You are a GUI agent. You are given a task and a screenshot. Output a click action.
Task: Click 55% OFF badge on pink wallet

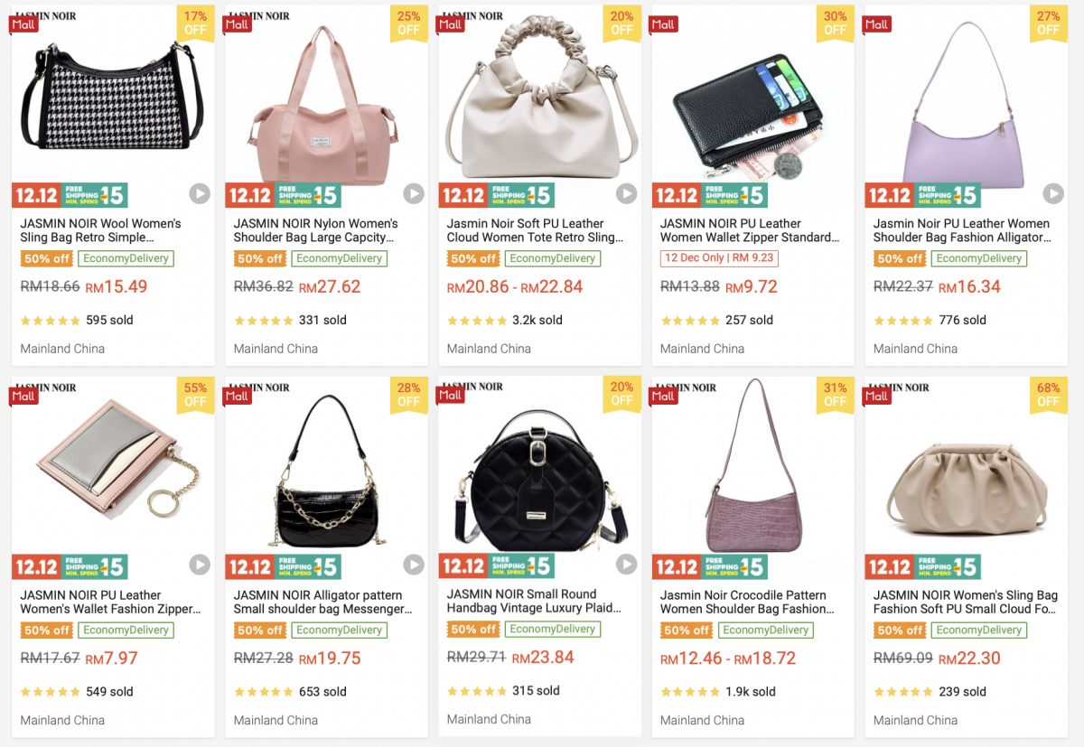point(195,395)
